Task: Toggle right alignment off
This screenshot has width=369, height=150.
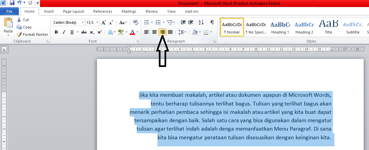Action: pyautogui.click(x=163, y=32)
